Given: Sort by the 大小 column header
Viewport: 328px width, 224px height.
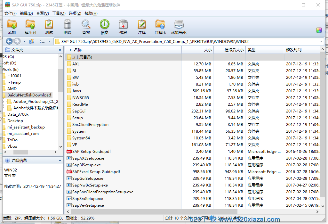Looking at the screenshot, I should click(197, 50).
